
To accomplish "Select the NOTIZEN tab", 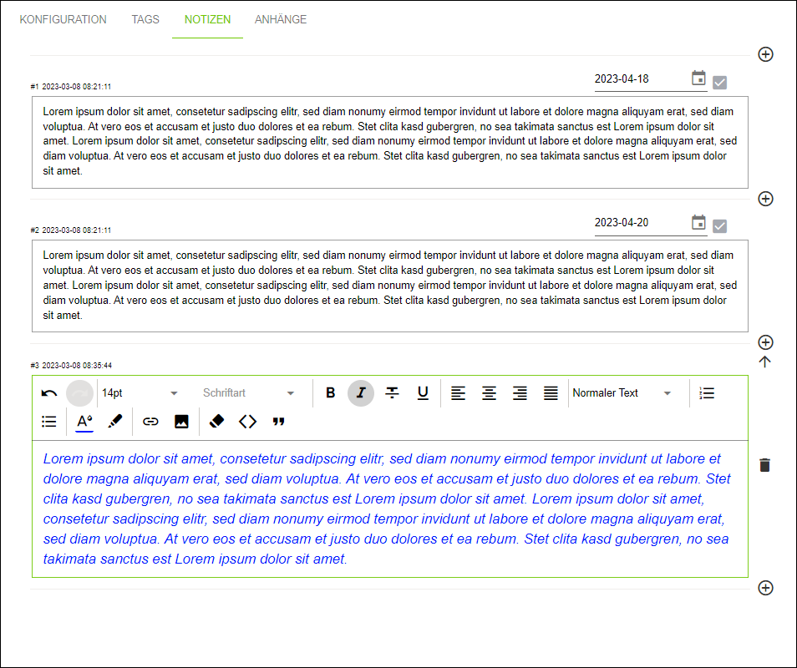I will 207,19.
